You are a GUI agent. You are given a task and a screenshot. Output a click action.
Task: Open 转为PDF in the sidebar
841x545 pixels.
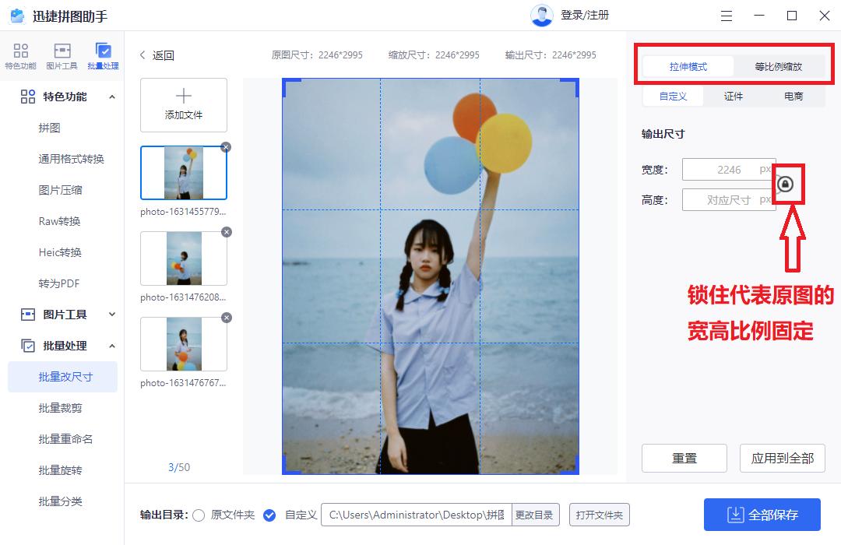[59, 283]
